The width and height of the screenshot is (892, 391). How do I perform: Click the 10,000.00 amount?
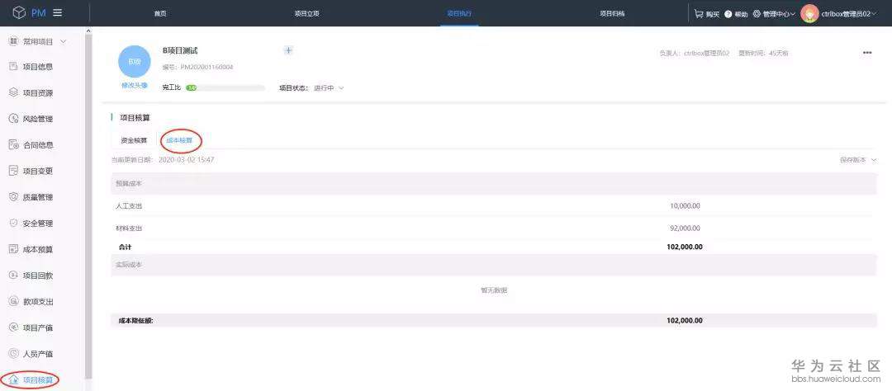(685, 205)
